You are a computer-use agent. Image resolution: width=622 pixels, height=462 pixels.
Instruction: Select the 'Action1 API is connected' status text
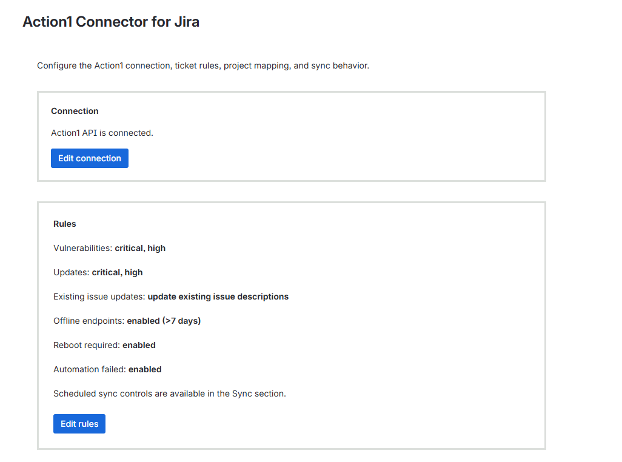click(x=101, y=133)
